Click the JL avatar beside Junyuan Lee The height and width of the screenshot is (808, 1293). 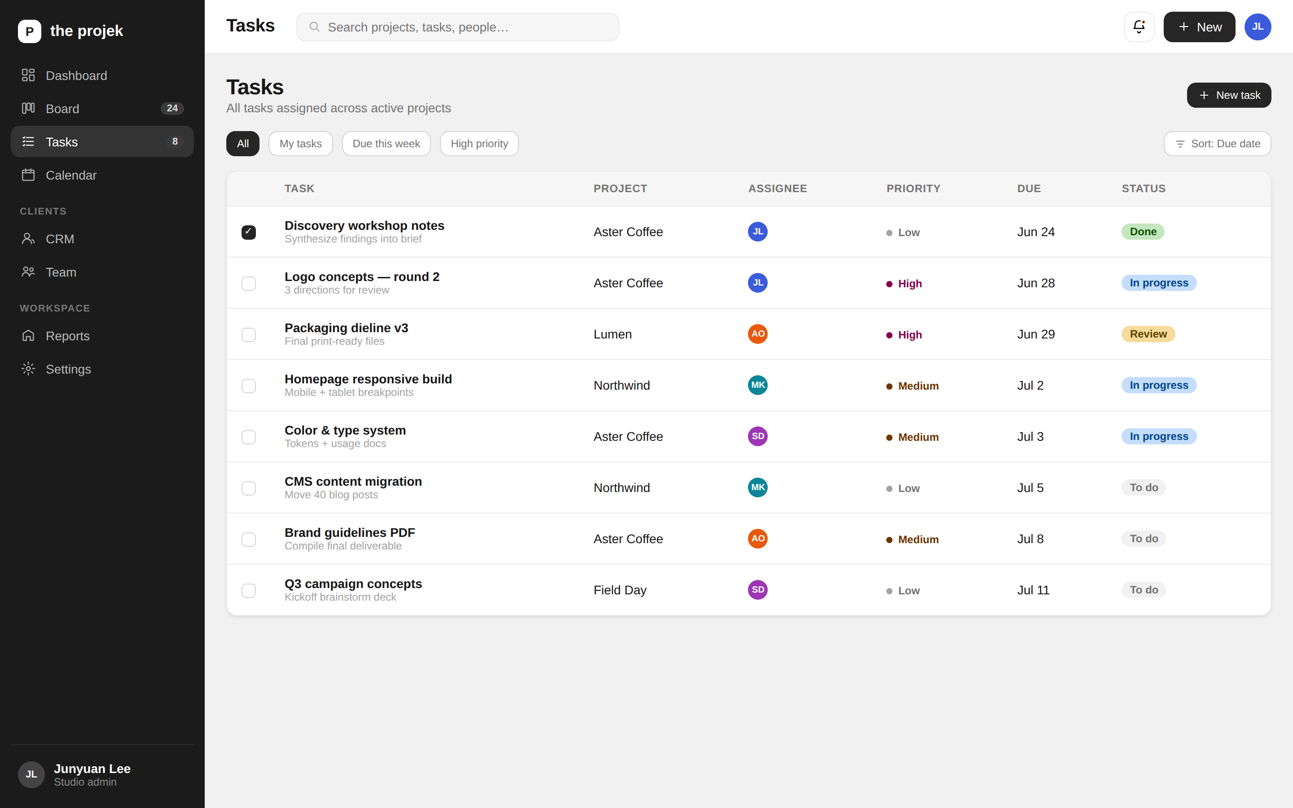point(31,774)
